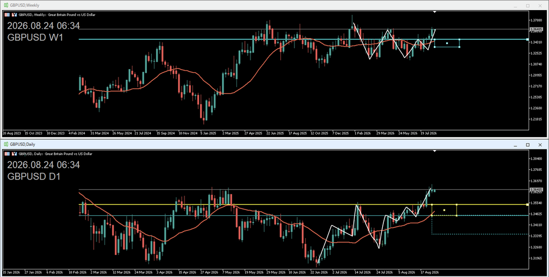
Task: Click the 7 Dec 2025 date on Weekly time axis
Action: pyautogui.click(x=340, y=133)
